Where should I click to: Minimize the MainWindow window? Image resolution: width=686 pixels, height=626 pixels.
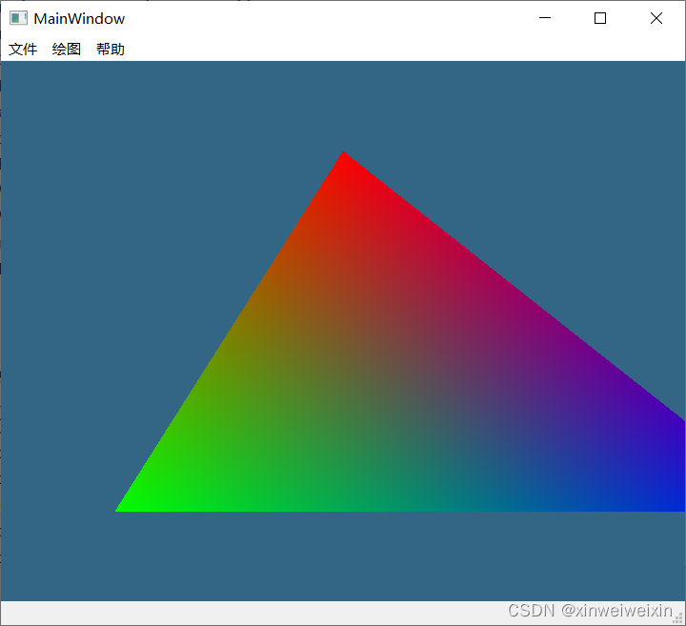(545, 18)
